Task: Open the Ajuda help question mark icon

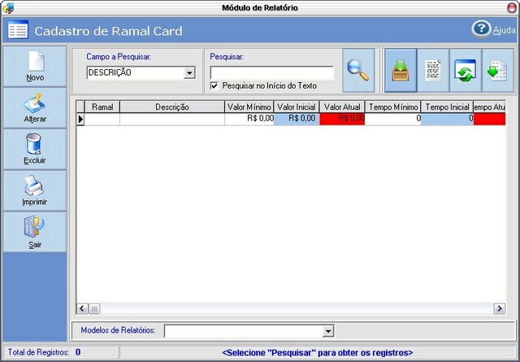Action: (x=481, y=29)
